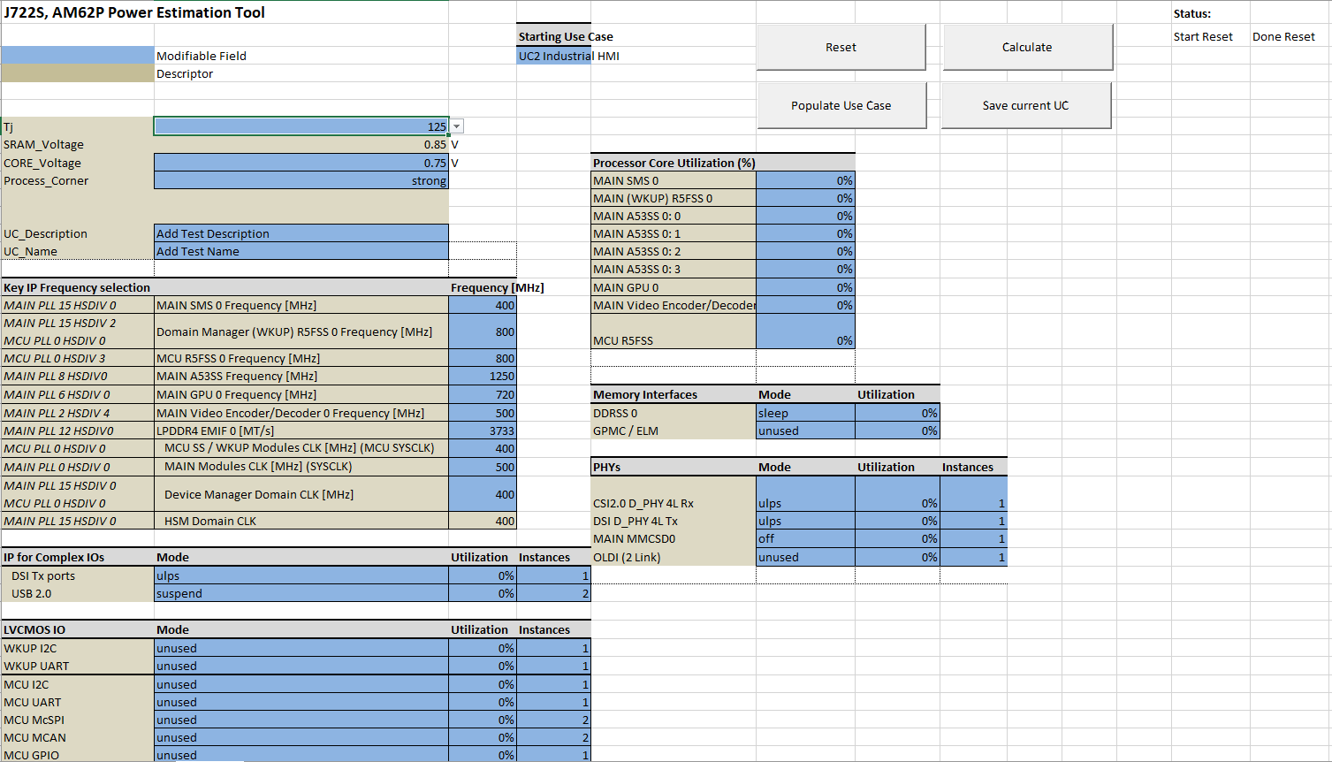1332x762 pixels.
Task: Select the Tj cell with value 125
Action: click(301, 126)
